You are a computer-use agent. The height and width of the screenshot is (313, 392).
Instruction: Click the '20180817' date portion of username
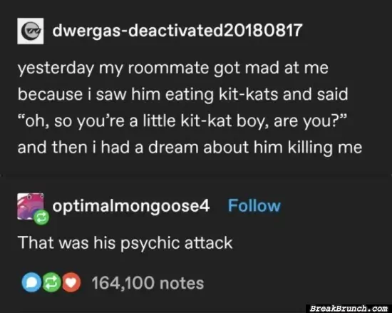point(262,30)
